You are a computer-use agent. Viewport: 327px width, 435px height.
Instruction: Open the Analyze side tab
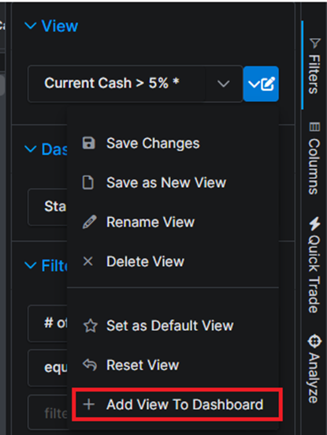tap(314, 369)
